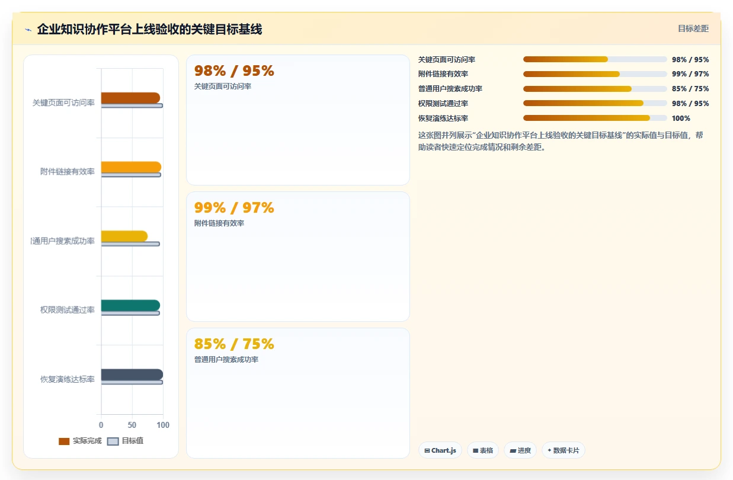This screenshot has width=733, height=480.
Task: Open the 98% / 95% data card
Action: [298, 120]
